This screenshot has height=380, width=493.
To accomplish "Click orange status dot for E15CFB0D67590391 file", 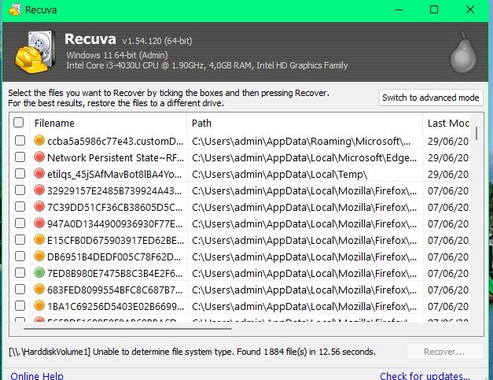I will point(39,240).
